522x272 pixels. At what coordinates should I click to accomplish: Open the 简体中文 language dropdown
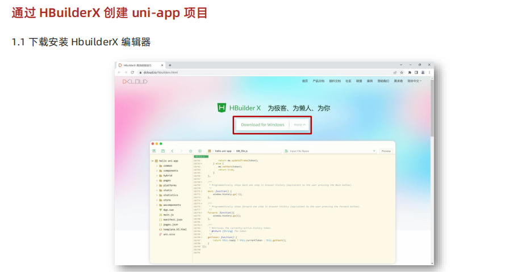click(x=415, y=81)
